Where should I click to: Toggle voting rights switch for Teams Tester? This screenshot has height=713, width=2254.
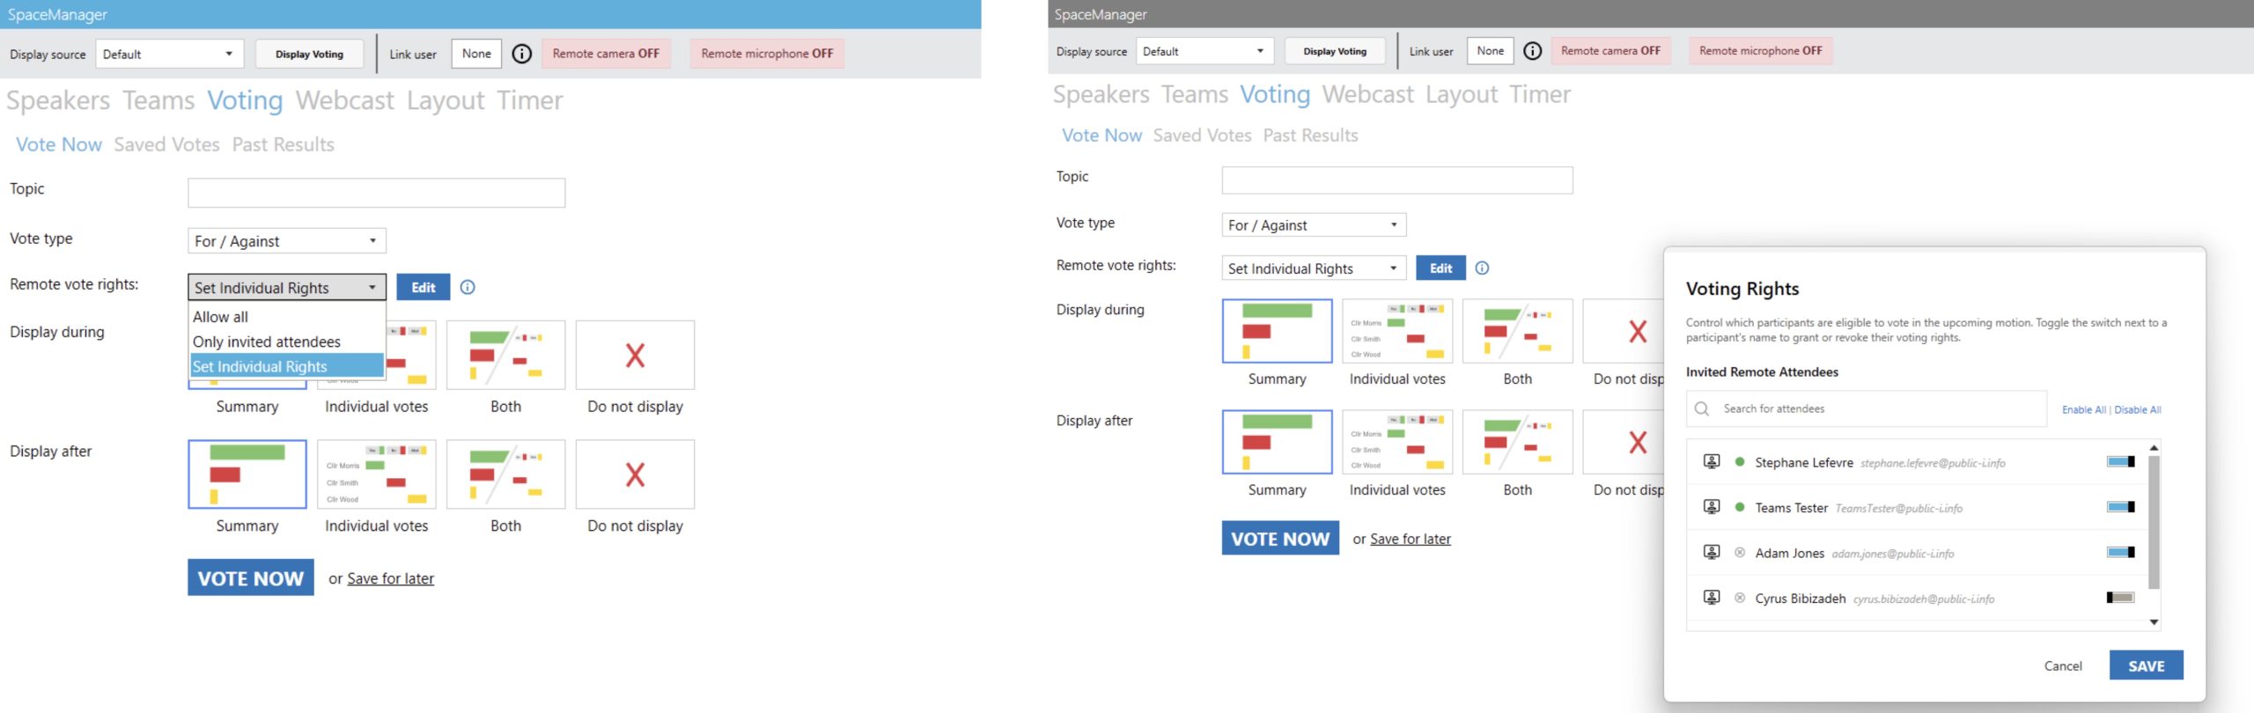coord(2120,507)
